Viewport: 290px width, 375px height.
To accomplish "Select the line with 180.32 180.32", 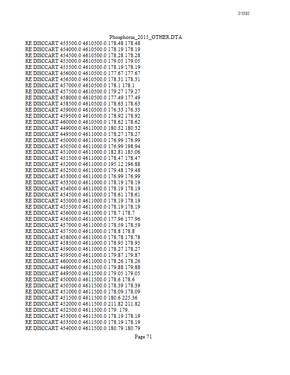I will [x=83, y=128].
